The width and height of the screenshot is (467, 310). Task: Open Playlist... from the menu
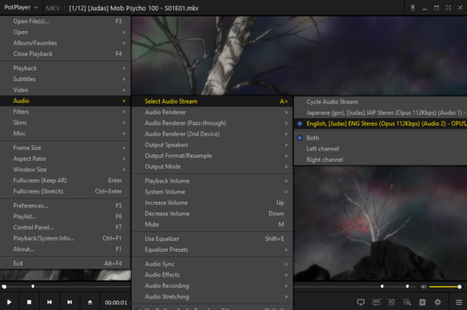pyautogui.click(x=65, y=217)
